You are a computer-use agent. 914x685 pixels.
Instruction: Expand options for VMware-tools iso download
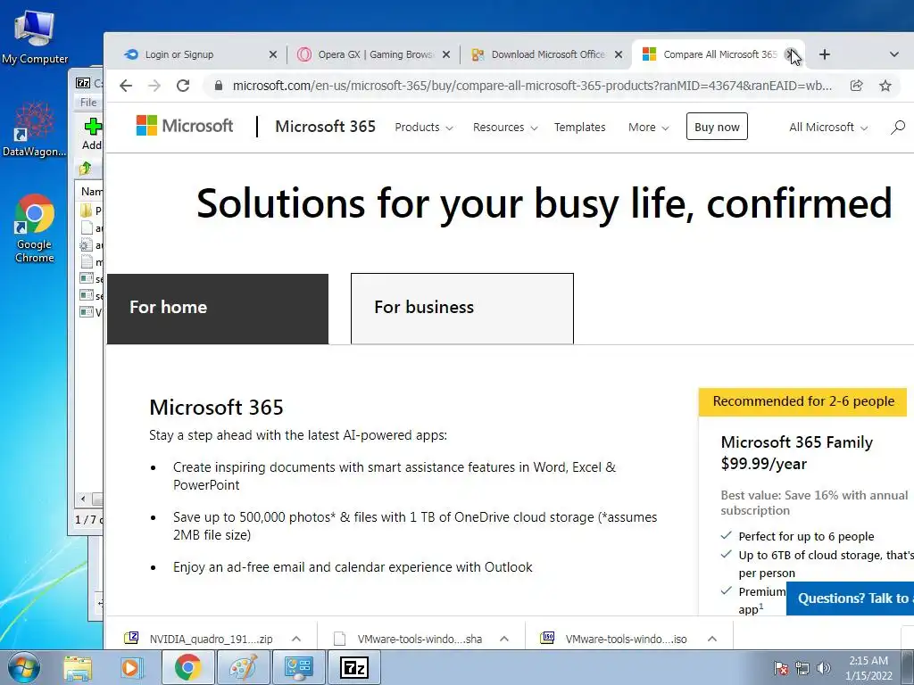pyautogui.click(x=712, y=639)
